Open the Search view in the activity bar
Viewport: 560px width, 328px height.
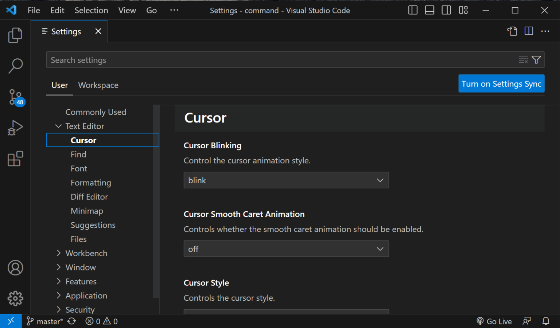(15, 66)
